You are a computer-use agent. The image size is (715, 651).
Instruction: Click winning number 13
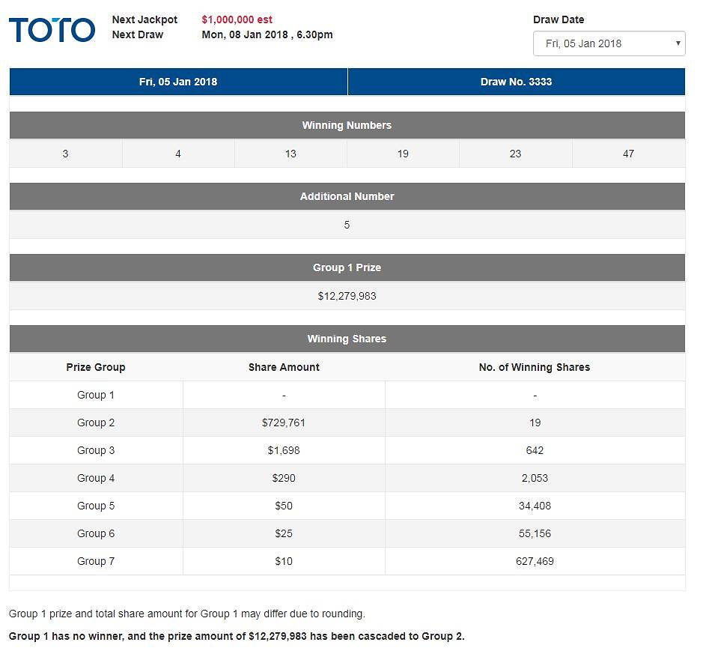[290, 154]
